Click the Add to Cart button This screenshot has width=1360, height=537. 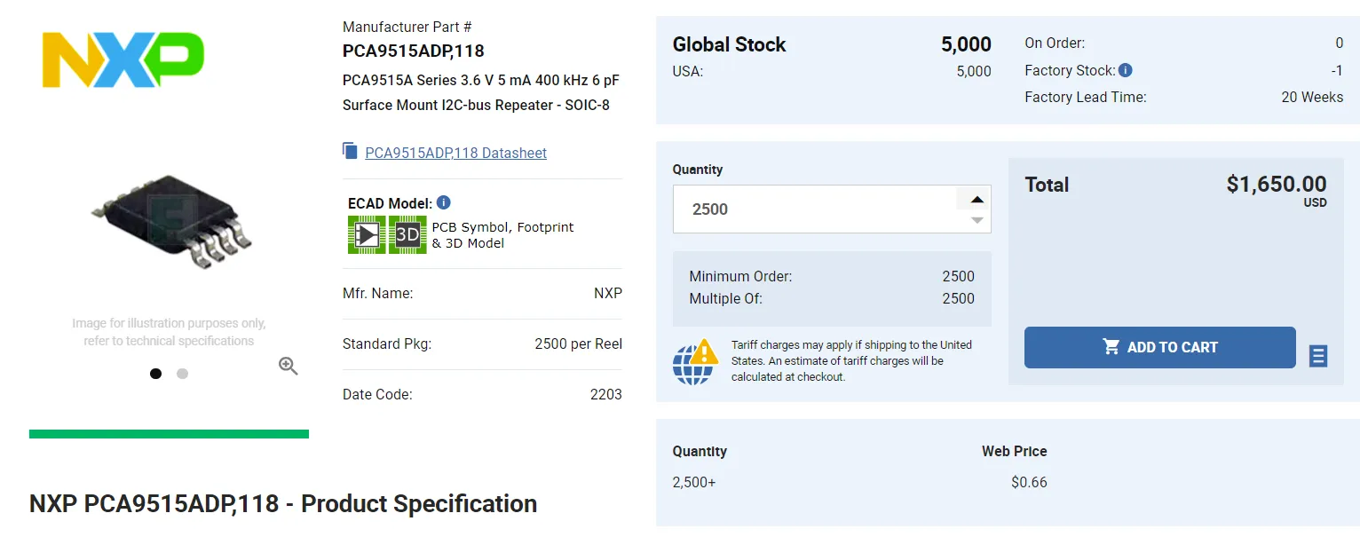tap(1159, 347)
